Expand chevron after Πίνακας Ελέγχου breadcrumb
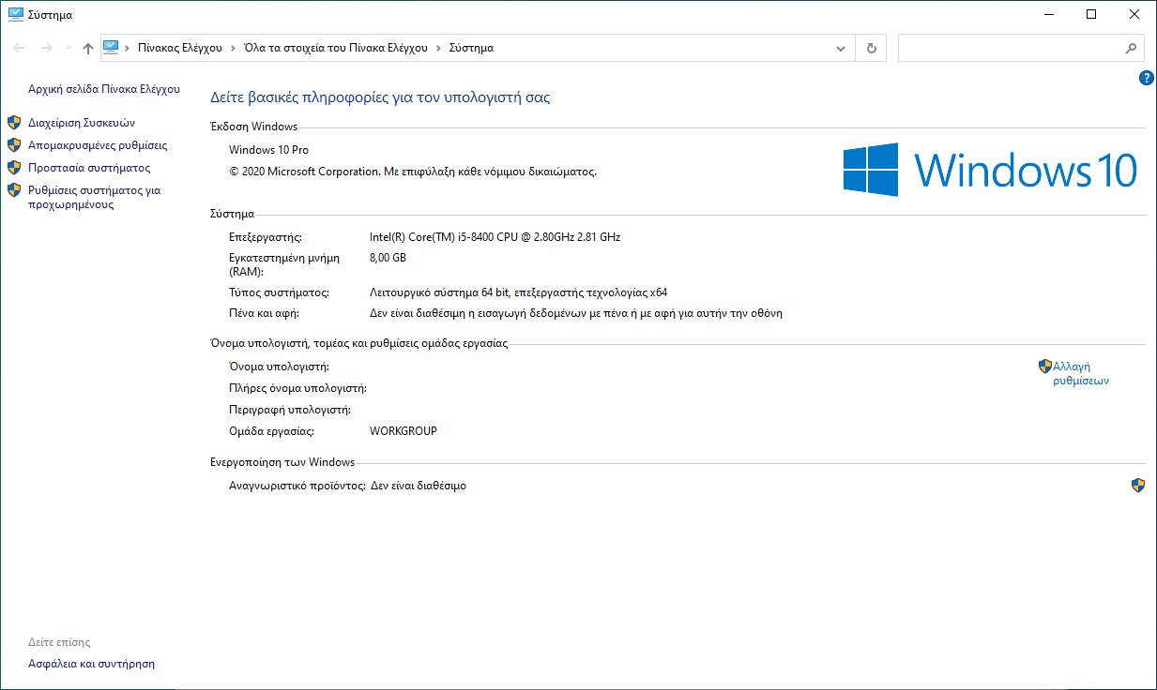1157x690 pixels. [234, 48]
